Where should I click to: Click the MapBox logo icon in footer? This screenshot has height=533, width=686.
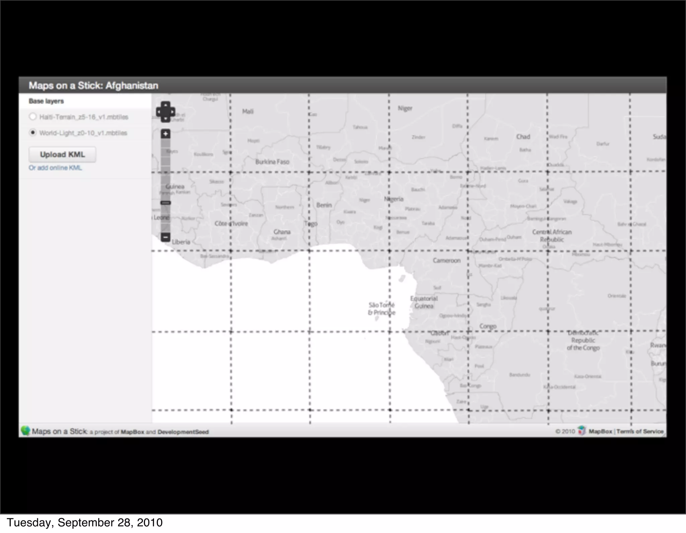tap(582, 431)
